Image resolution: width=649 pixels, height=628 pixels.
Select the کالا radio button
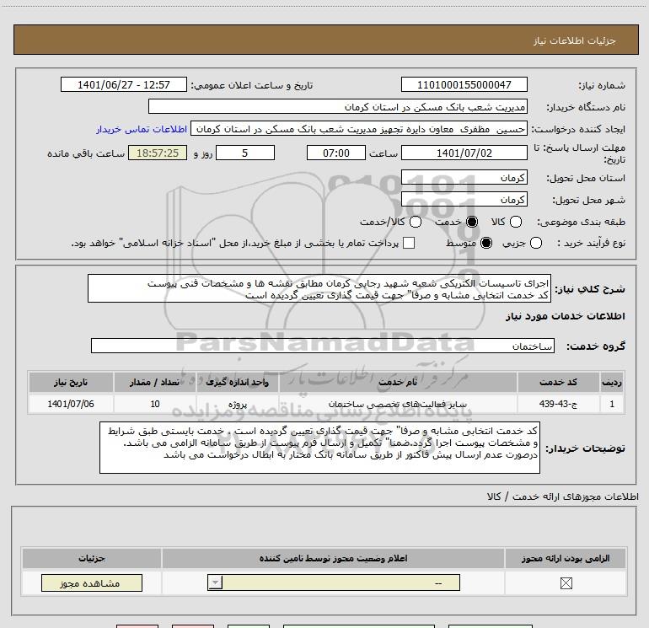coord(516,222)
